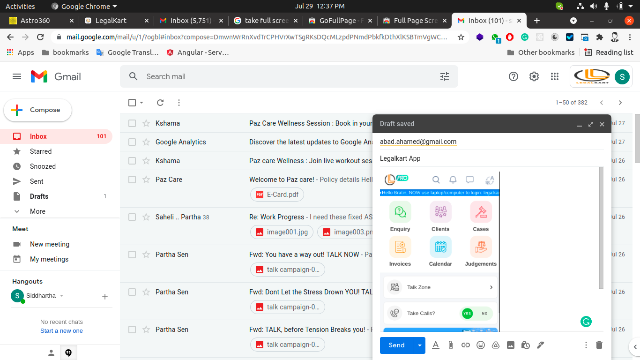Open the Drafts folder
The height and width of the screenshot is (360, 640).
point(39,196)
